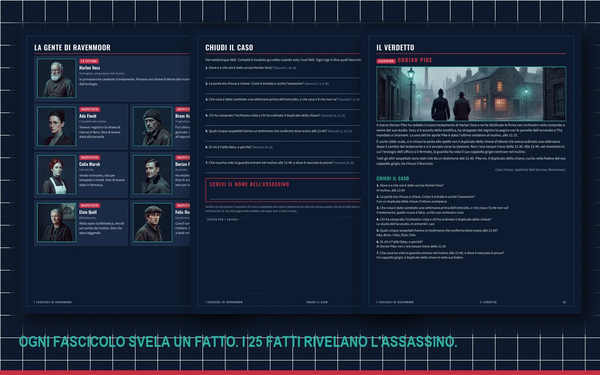Select Harlan Voss's portrait photo
The image size is (600, 375).
(57, 78)
